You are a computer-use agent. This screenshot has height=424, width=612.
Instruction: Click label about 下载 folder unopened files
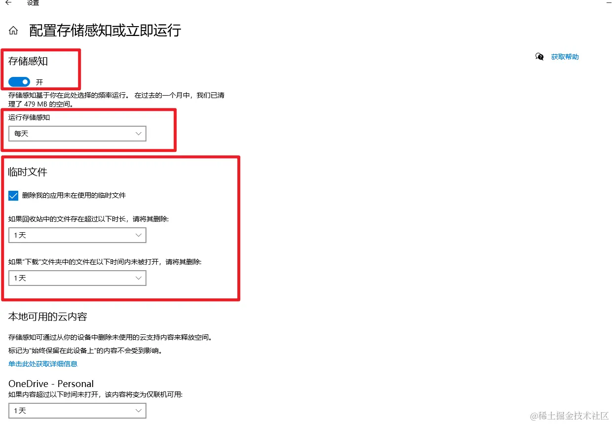(105, 262)
